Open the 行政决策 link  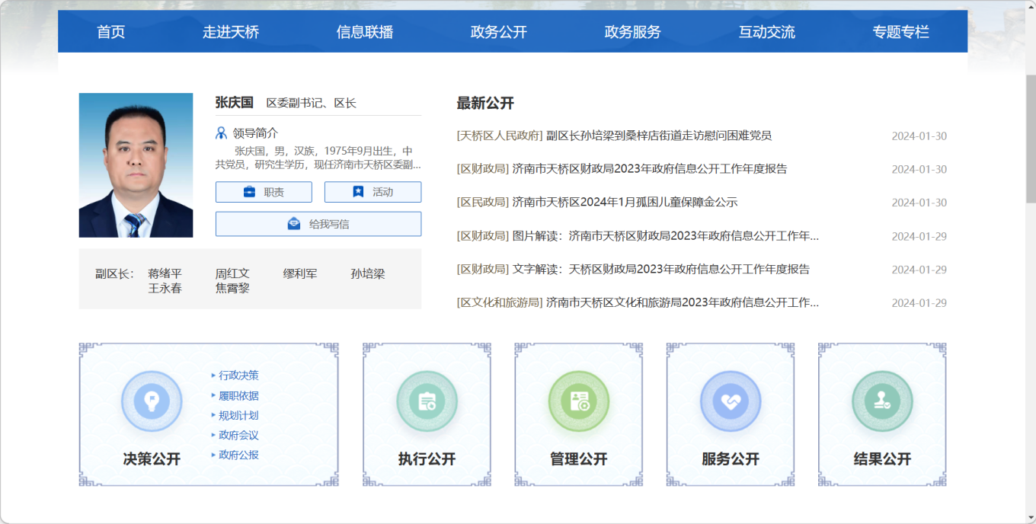point(238,375)
